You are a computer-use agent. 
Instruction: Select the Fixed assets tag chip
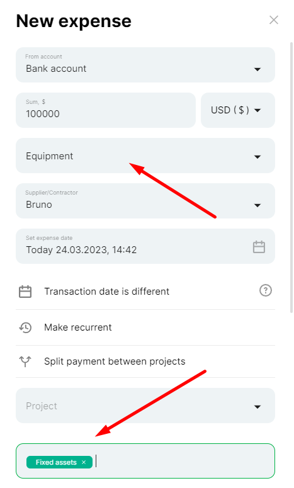(56, 462)
